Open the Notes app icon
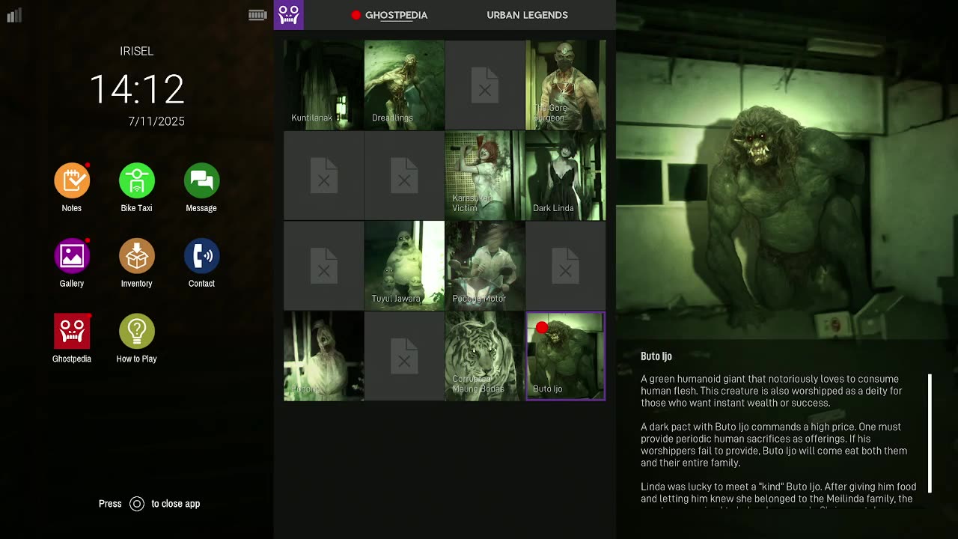958x539 pixels. coord(72,180)
